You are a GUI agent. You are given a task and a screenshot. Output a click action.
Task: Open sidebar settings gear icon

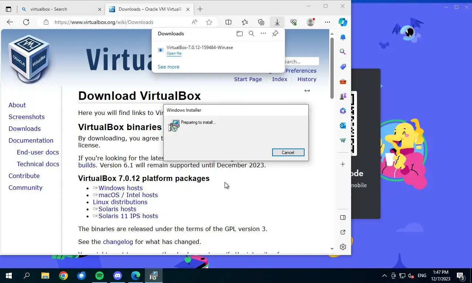click(x=343, y=247)
